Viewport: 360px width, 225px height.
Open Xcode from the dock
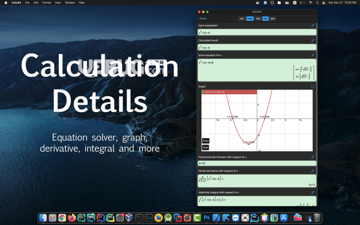216,218
